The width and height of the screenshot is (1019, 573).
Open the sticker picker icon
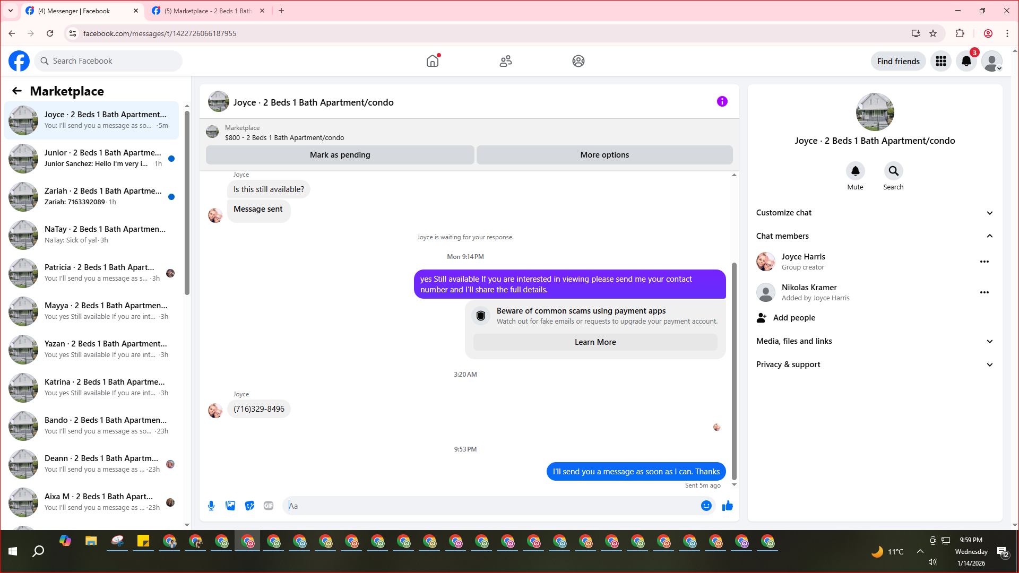click(249, 506)
